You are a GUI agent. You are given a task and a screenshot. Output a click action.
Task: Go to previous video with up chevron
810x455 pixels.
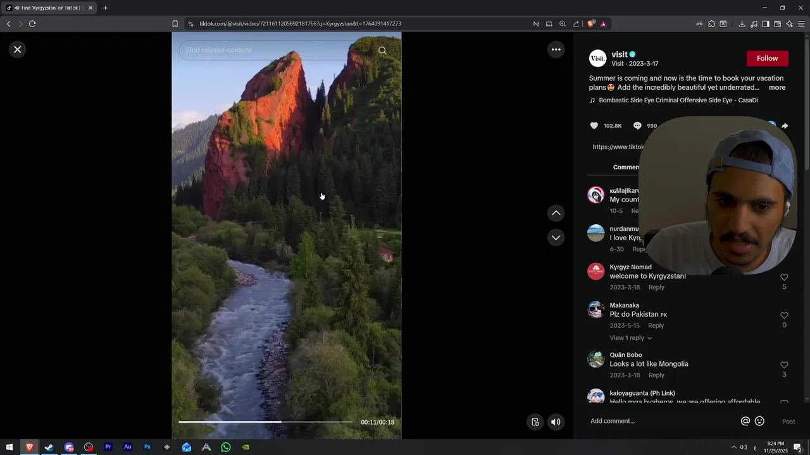(556, 213)
